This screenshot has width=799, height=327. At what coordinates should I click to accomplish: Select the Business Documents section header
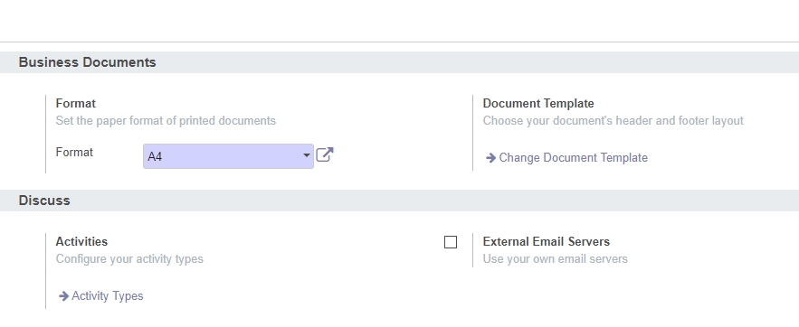tap(87, 62)
